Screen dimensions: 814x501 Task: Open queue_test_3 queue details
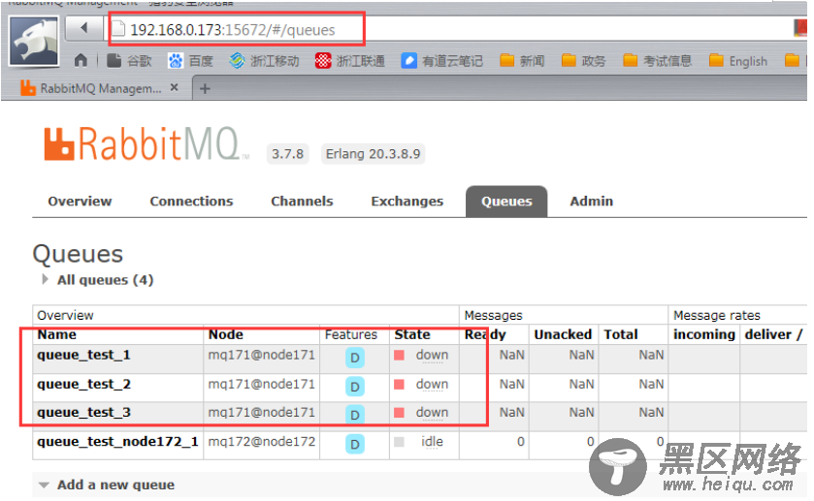(x=83, y=412)
